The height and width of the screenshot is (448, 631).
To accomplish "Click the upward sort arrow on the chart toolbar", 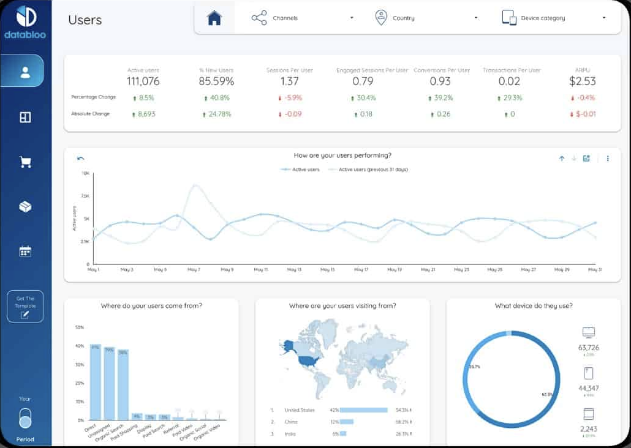I will click(562, 158).
